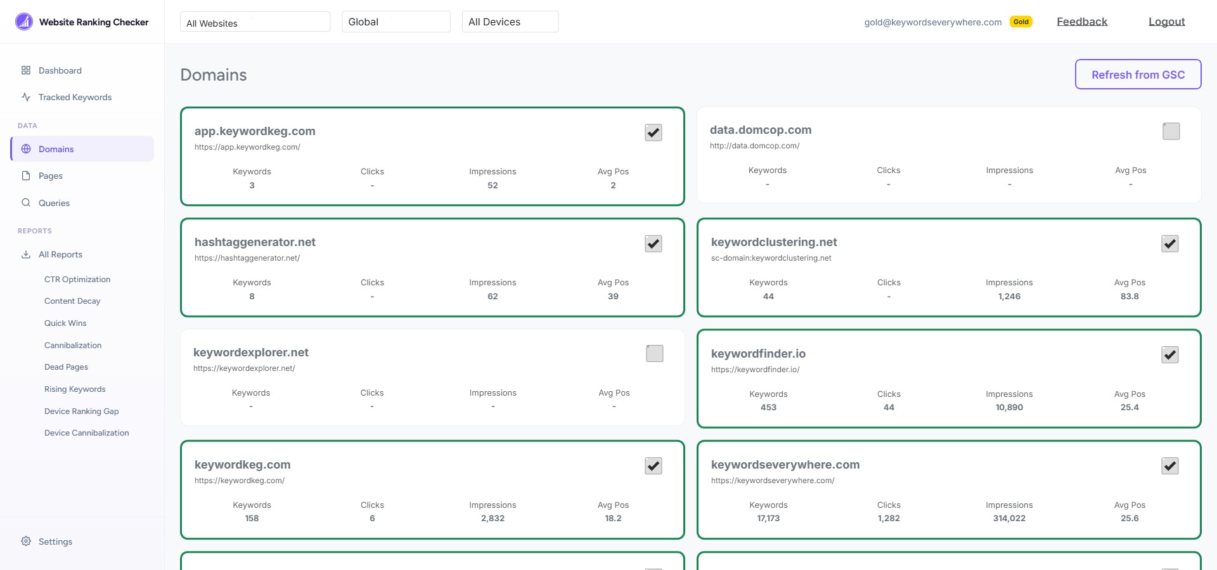
Task: Click the Domains globe icon
Action: tap(26, 149)
